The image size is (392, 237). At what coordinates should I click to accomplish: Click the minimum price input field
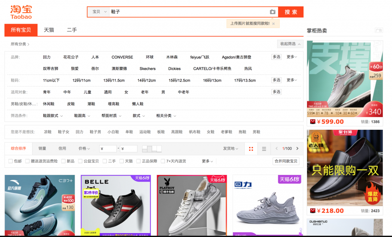click(108, 149)
